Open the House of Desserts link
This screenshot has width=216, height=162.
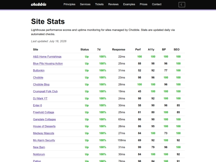(44, 126)
